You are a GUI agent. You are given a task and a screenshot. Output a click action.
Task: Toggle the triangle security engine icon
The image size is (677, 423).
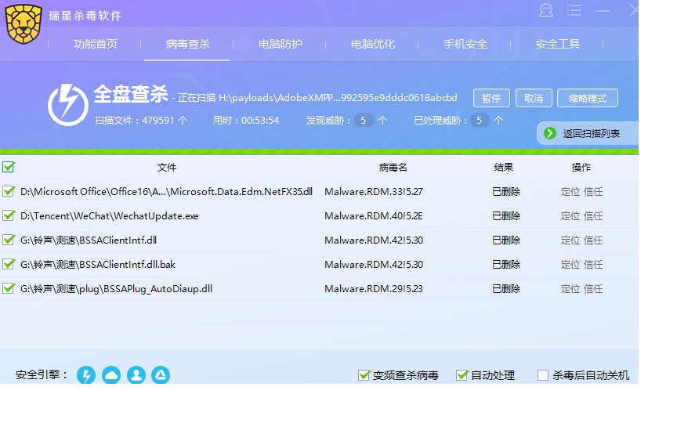161,374
